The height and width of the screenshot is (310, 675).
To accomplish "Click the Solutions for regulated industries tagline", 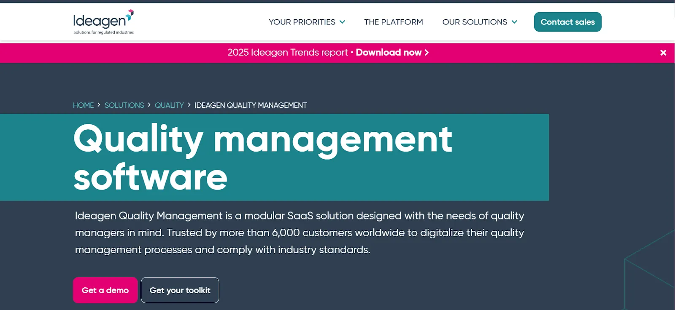I will tap(103, 32).
